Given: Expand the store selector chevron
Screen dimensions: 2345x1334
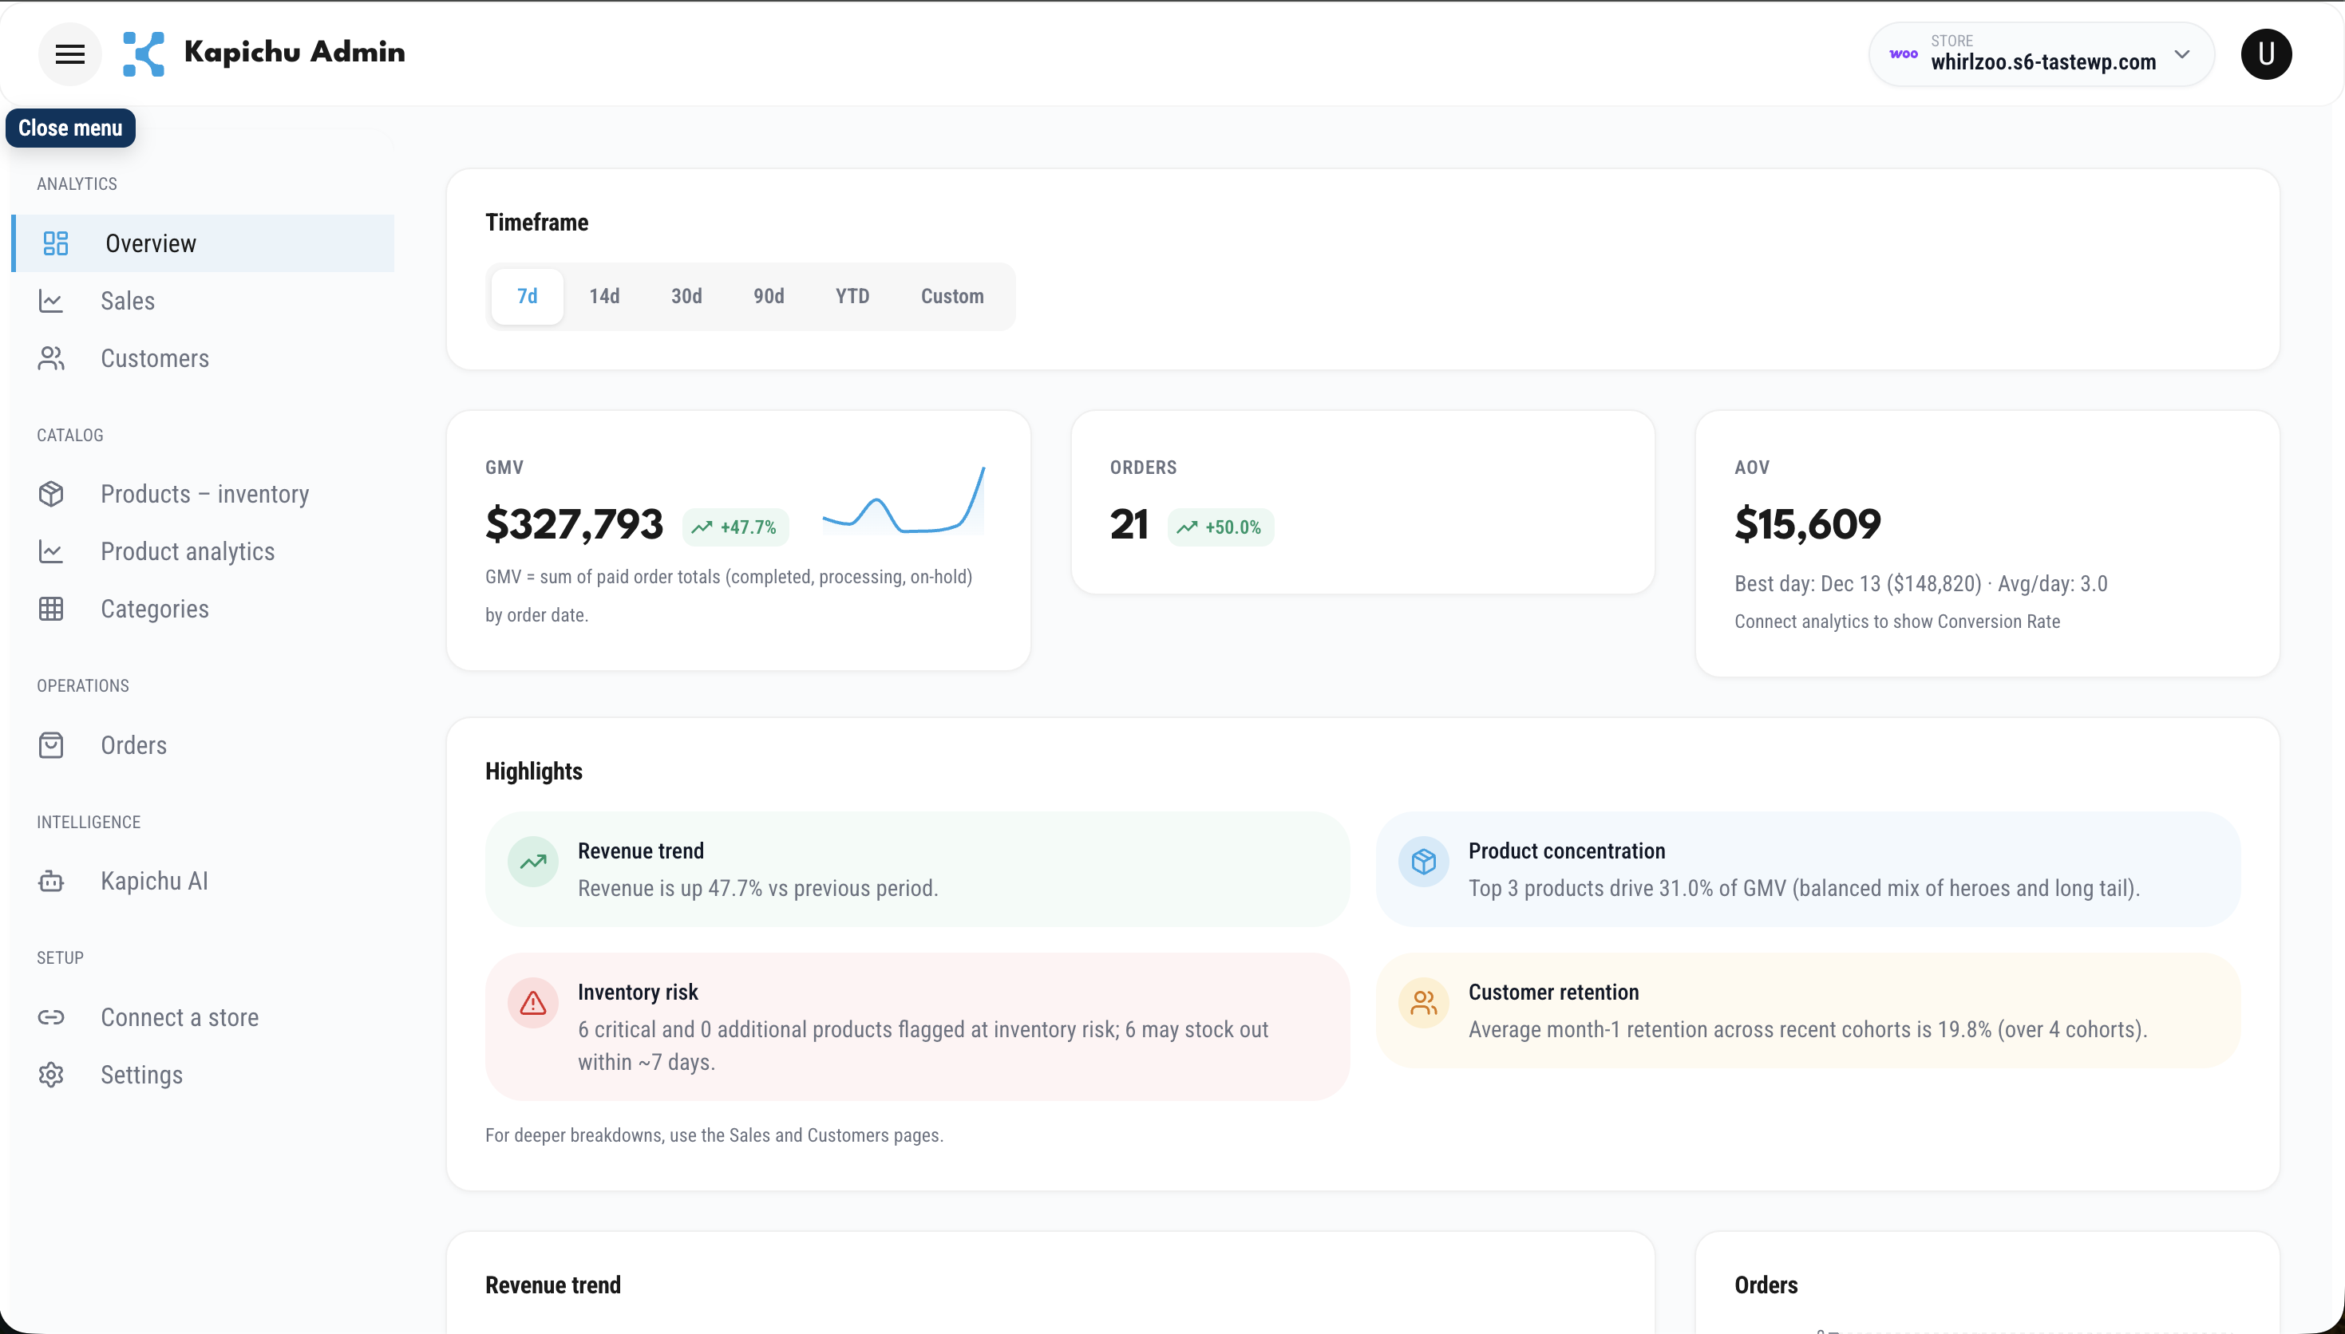Looking at the screenshot, I should point(2182,54).
